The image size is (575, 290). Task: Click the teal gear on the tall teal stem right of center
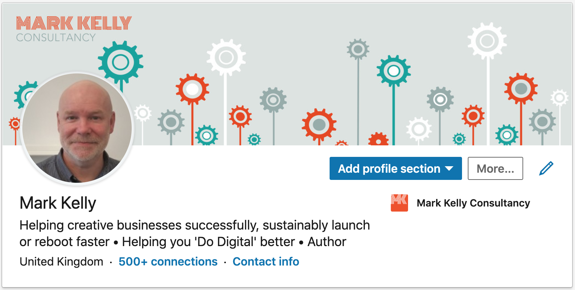pos(394,71)
